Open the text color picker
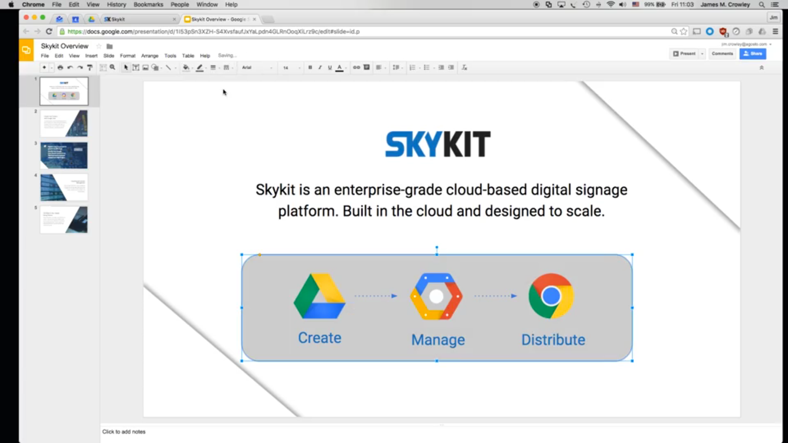788x443 pixels. click(340, 67)
